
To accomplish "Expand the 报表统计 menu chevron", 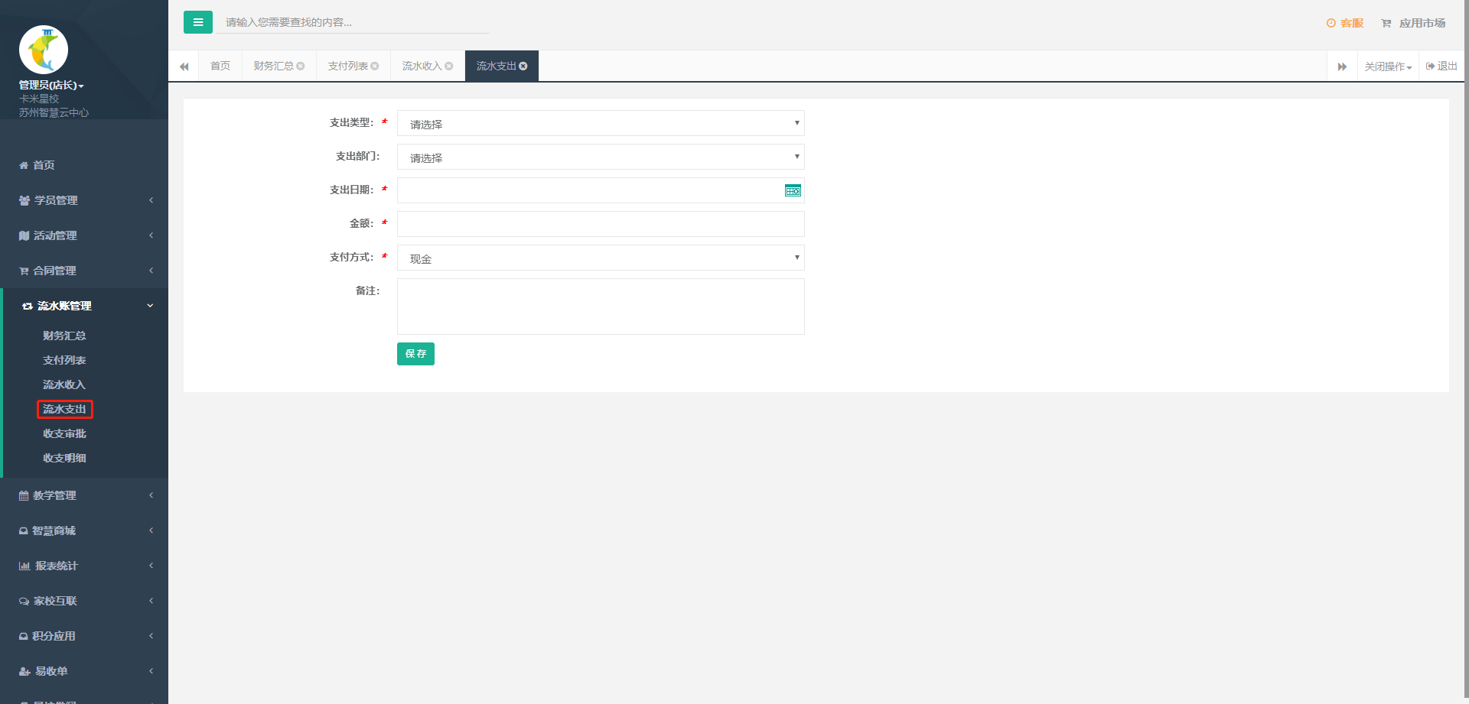I will (x=151, y=566).
